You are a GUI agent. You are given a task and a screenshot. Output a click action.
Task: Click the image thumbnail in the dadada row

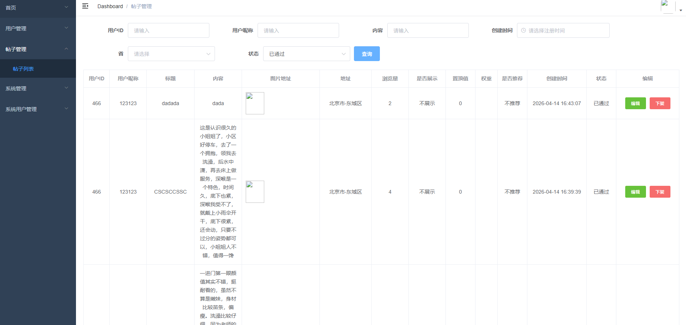(255, 103)
